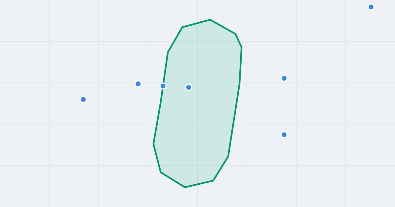Click the lower blue point right of the polygon
This screenshot has height=207, width=395.
pyautogui.click(x=284, y=135)
